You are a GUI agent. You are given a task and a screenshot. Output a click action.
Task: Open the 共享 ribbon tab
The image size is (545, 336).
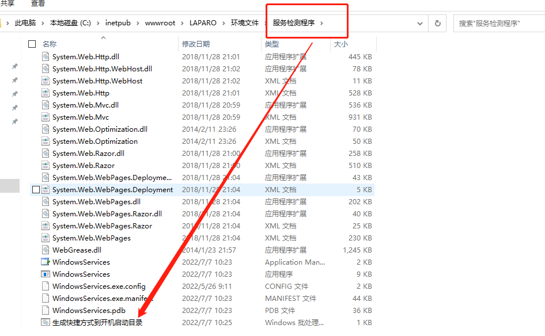pos(7,3)
